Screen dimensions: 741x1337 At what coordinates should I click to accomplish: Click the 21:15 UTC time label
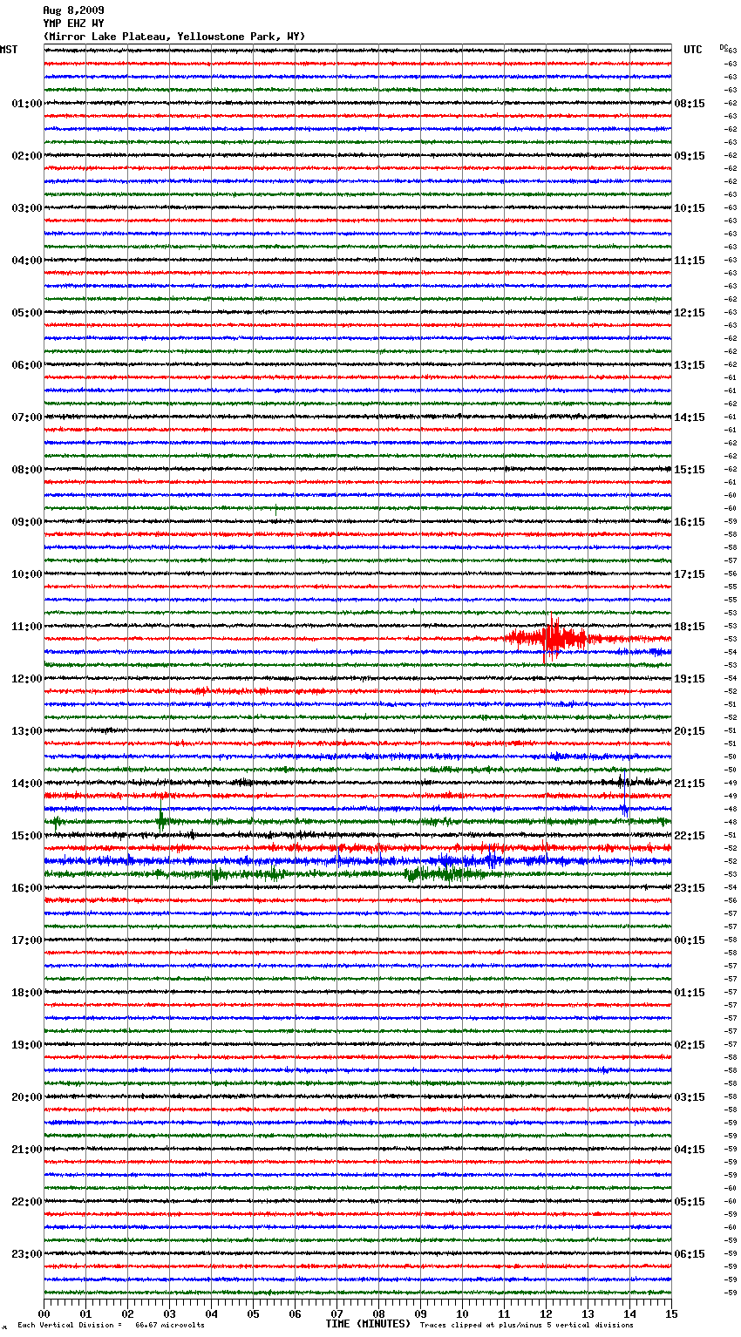tap(690, 784)
